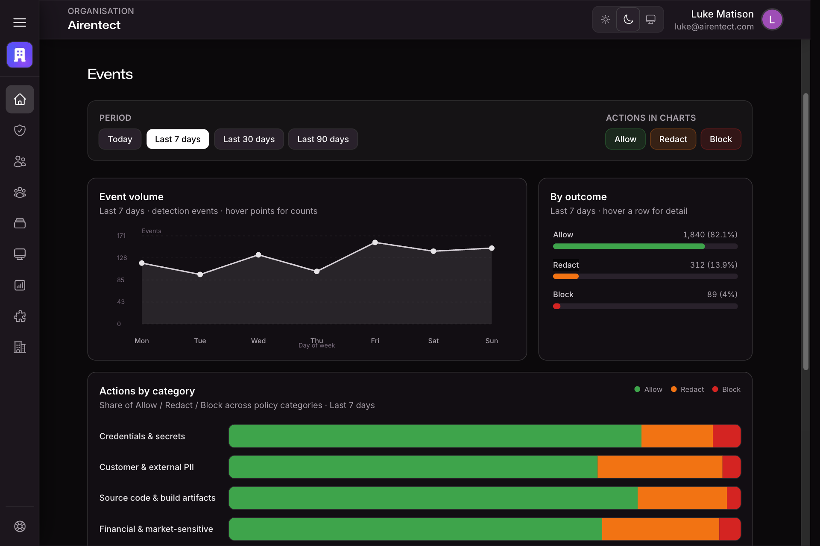
Task: Click the Friday data point on chart
Action: tap(375, 242)
